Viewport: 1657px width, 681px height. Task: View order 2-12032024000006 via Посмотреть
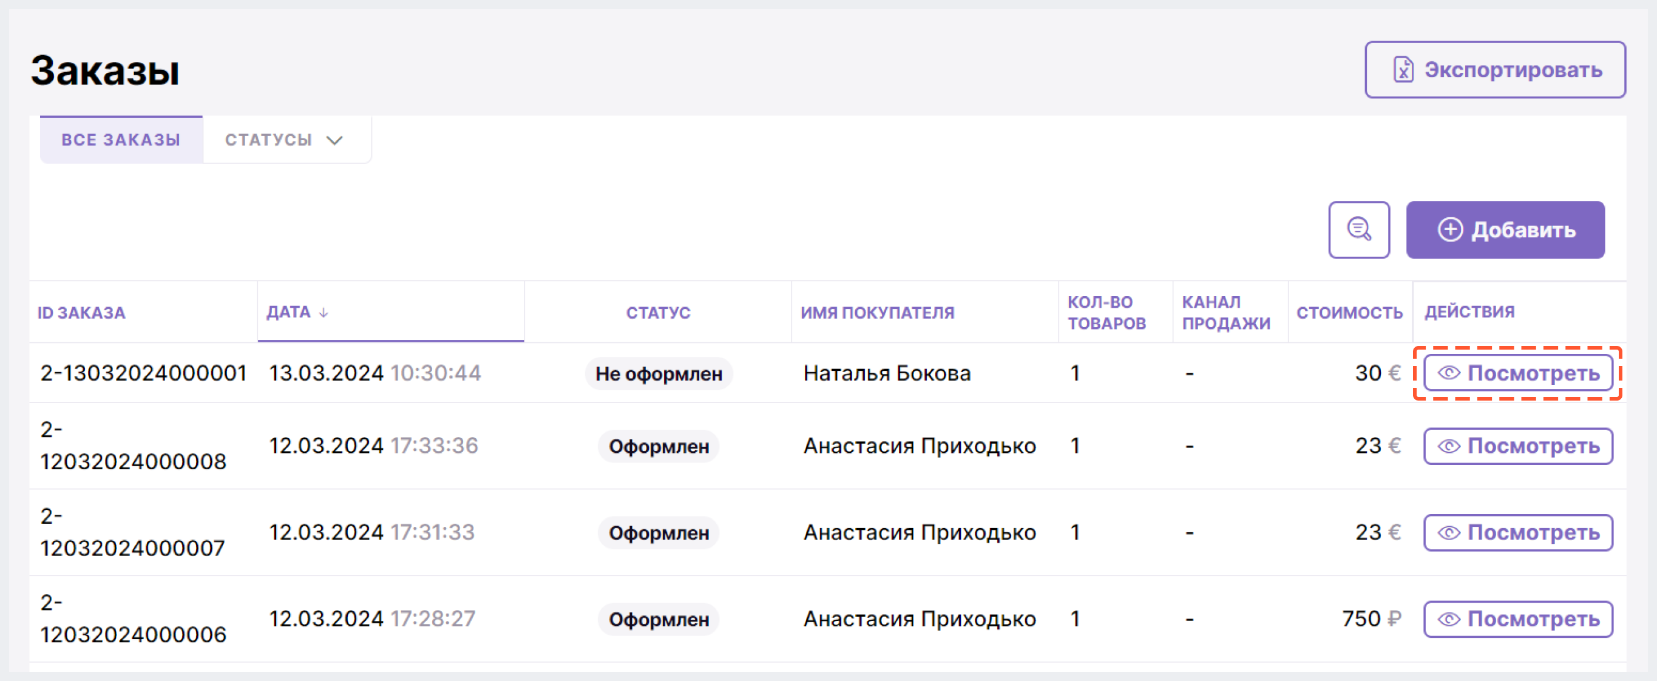click(x=1518, y=619)
